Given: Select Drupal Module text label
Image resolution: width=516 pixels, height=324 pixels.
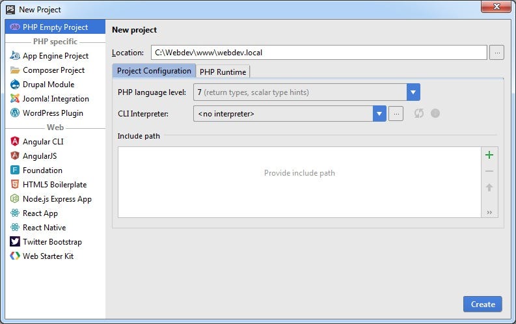Looking at the screenshot, I should click(x=48, y=85).
